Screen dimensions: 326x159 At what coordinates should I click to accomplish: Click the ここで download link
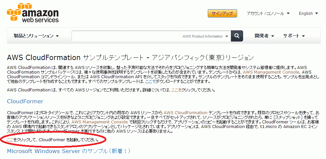pos(150,81)
